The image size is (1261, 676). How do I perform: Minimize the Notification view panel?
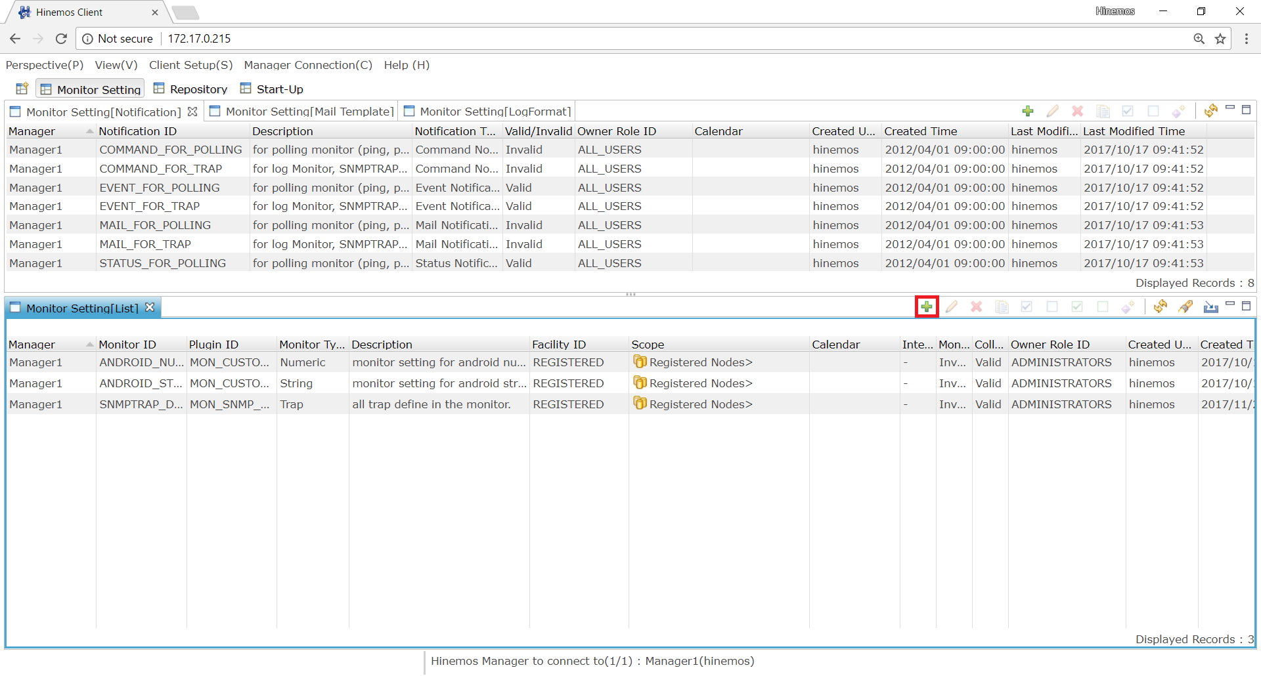point(1230,108)
